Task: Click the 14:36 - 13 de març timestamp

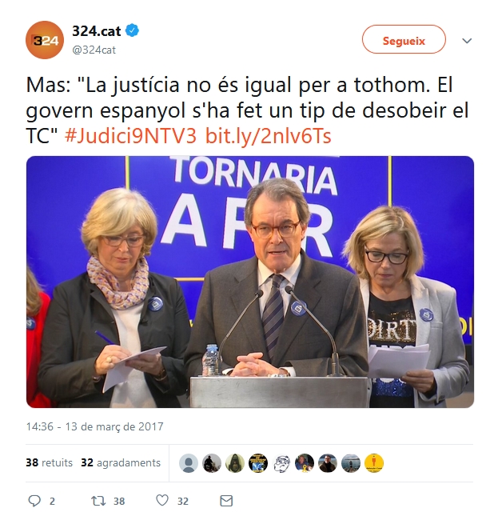Action: click(x=95, y=426)
